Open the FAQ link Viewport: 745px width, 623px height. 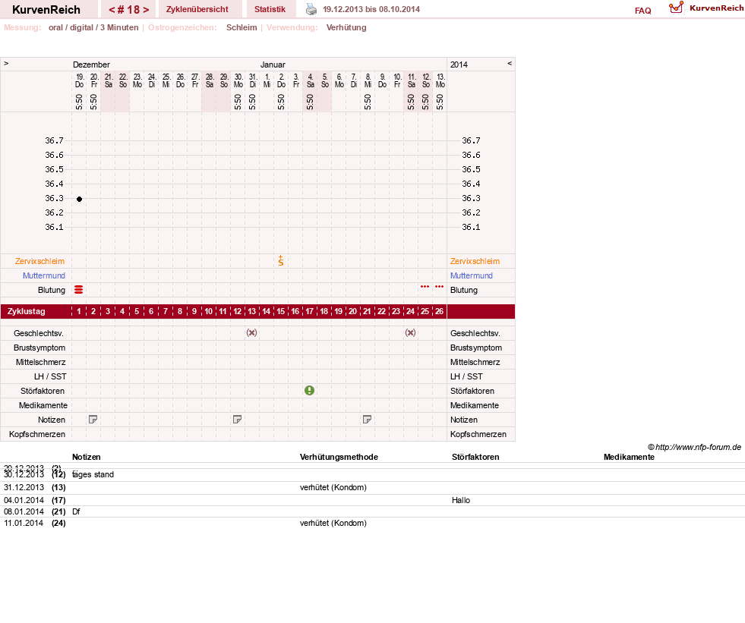642,11
